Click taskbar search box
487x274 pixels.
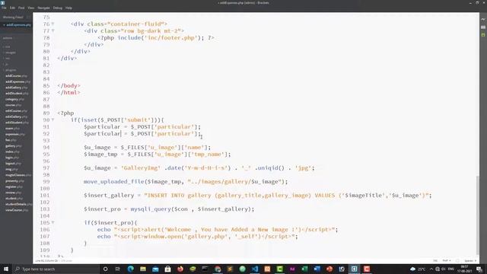56,269
